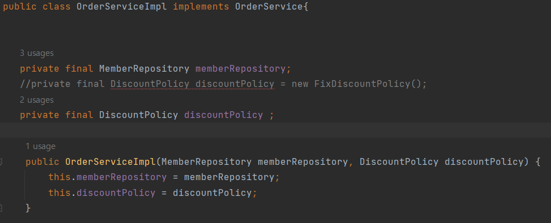The height and width of the screenshot is (223, 551).
Task: Click "final" on the active DiscountPolicy field line
Action: coord(79,115)
